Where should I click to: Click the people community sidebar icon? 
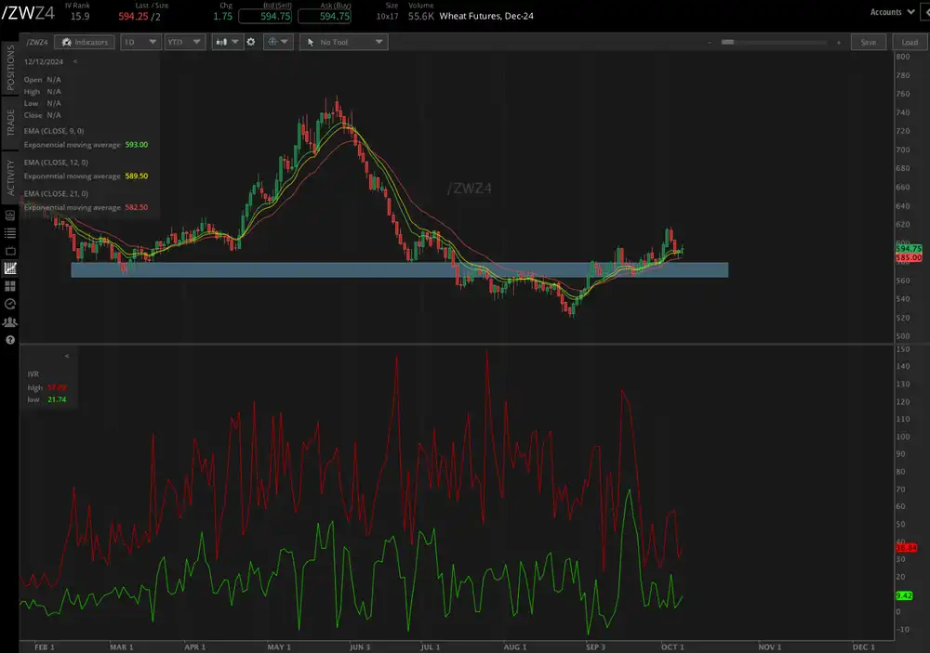click(10, 321)
